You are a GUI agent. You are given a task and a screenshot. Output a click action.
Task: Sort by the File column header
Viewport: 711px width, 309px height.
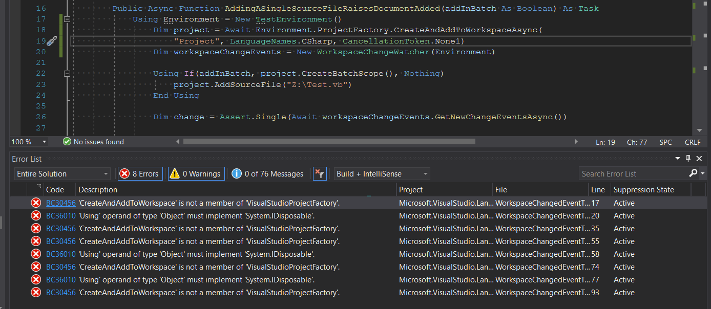pyautogui.click(x=501, y=190)
